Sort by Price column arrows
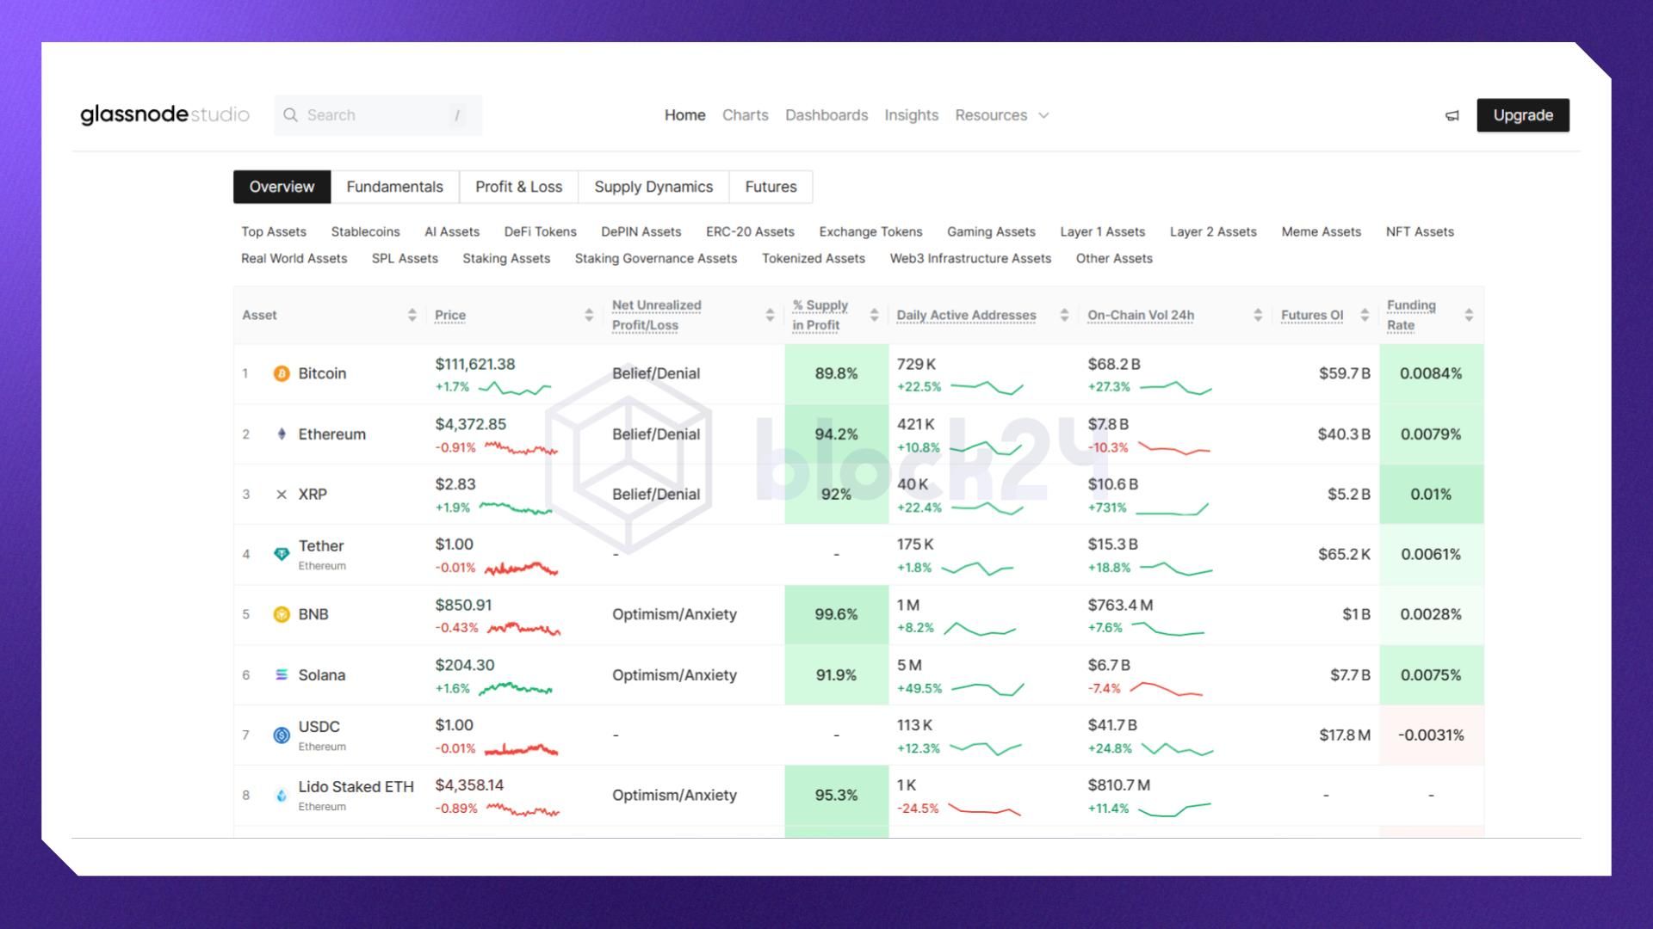This screenshot has height=929, width=1653. click(589, 315)
